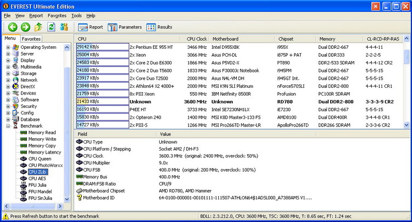
Task: Sort by Chipset column header
Action: [x=295, y=39]
